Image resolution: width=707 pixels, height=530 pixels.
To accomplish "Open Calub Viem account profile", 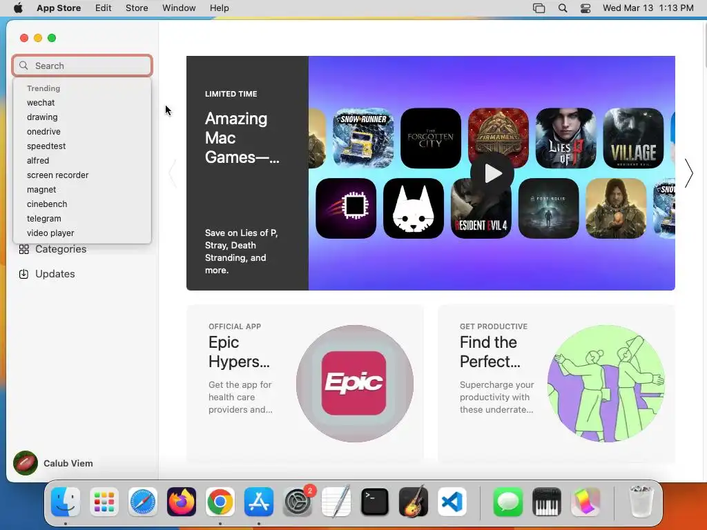I will (68, 463).
